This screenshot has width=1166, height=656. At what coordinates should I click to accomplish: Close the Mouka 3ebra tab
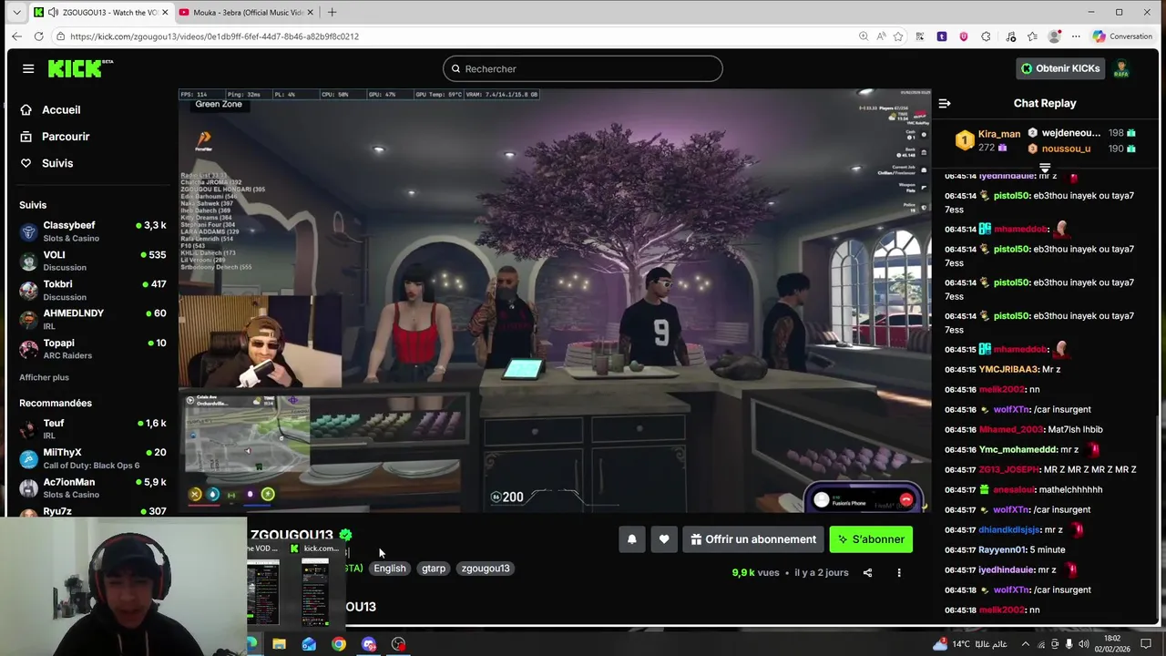[x=309, y=12]
